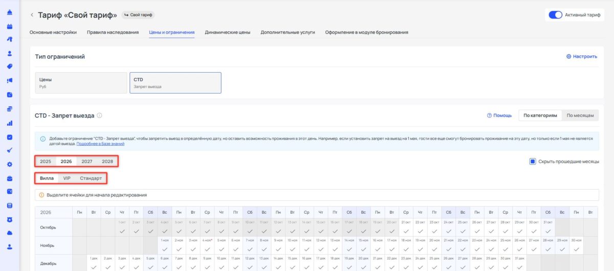Toggle the checkmark under 31 дек

point(519,267)
